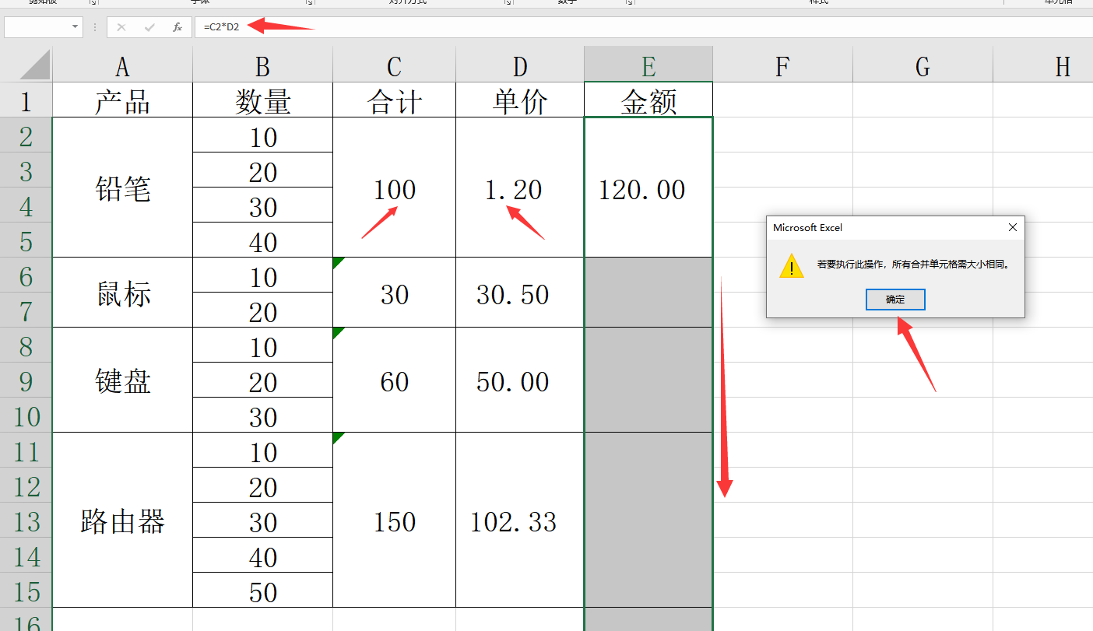Click the formula bar Enter checkmark icon
The width and height of the screenshot is (1093, 631).
(x=149, y=27)
